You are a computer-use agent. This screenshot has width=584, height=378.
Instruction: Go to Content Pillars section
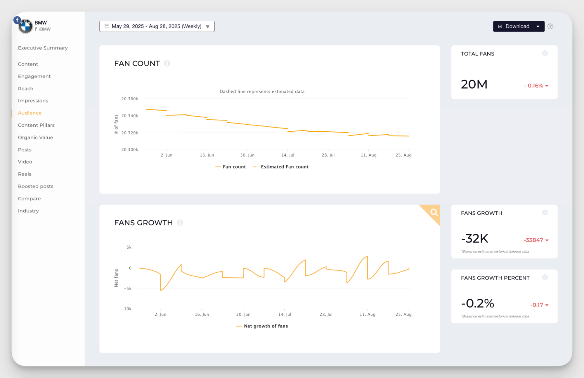pos(36,125)
